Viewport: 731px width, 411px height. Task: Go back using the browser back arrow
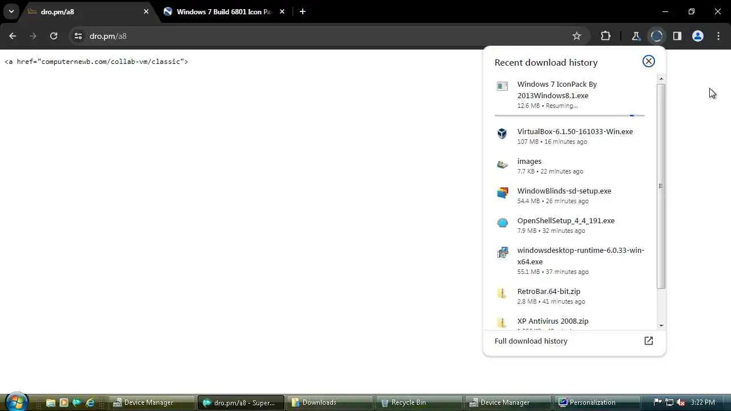click(x=13, y=36)
